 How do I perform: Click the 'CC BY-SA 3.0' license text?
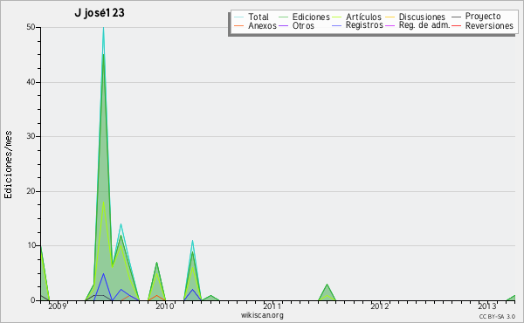tap(497, 316)
